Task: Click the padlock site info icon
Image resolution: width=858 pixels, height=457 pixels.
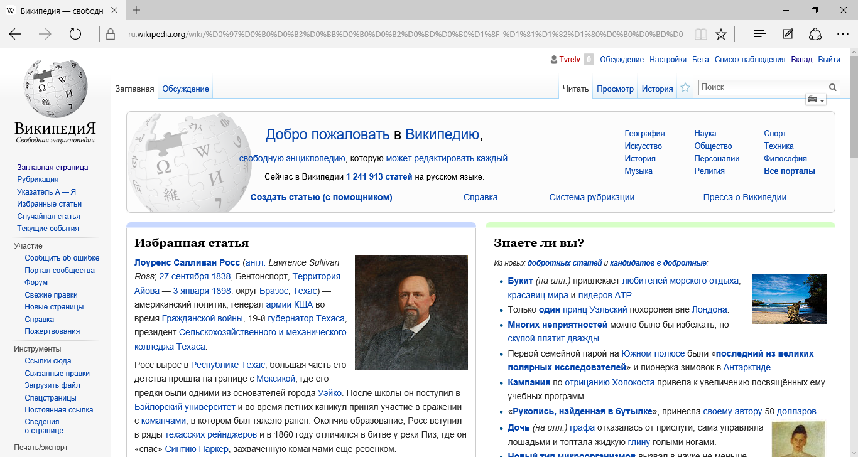Action: coord(111,34)
